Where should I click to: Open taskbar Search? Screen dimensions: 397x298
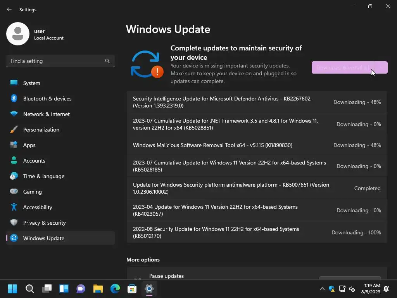pos(29,289)
